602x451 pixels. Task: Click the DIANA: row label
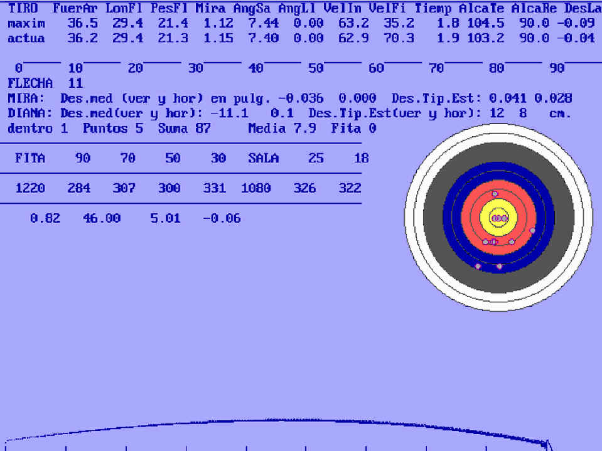coord(30,114)
